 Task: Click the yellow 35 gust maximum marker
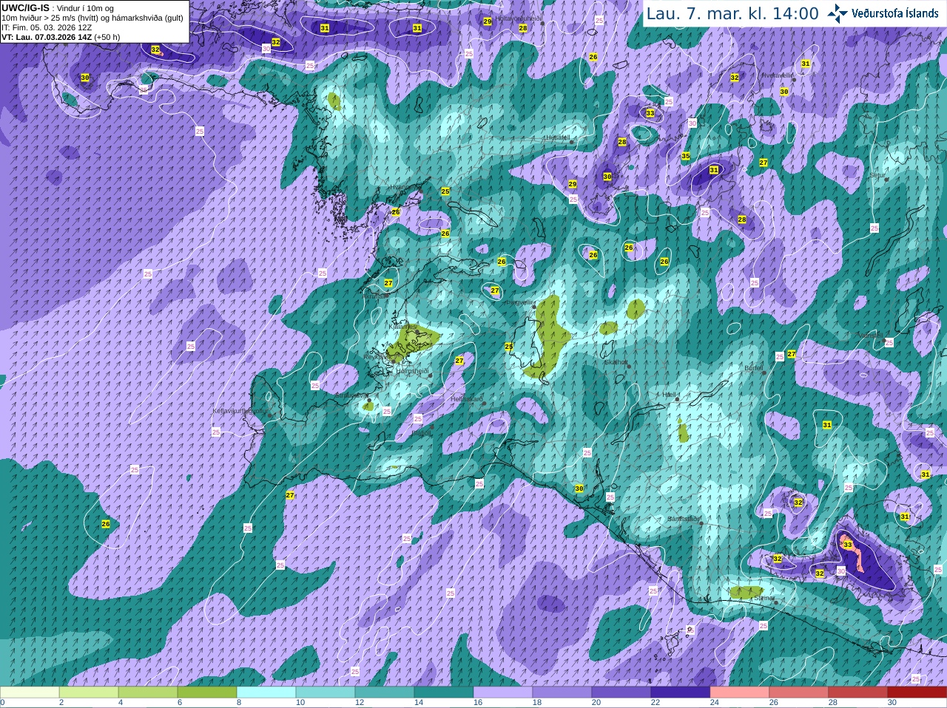[686, 156]
